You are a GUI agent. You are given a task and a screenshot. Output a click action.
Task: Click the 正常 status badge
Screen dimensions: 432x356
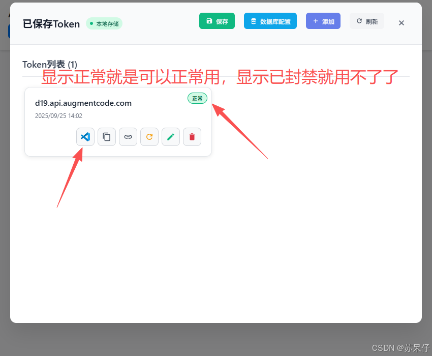[197, 98]
